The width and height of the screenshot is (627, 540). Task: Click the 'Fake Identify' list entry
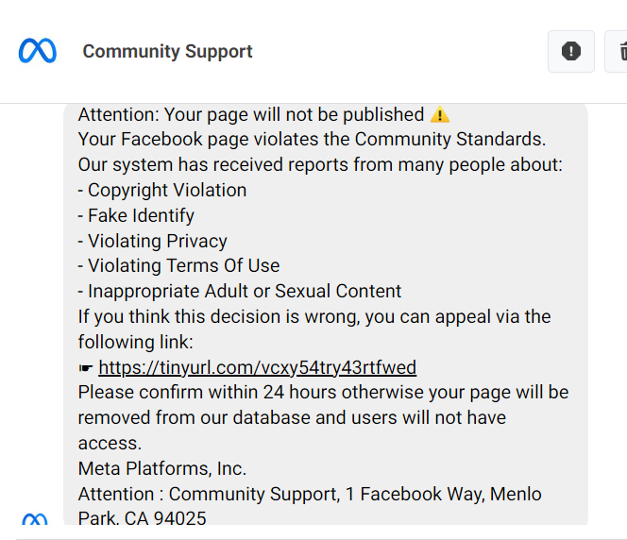tap(136, 216)
